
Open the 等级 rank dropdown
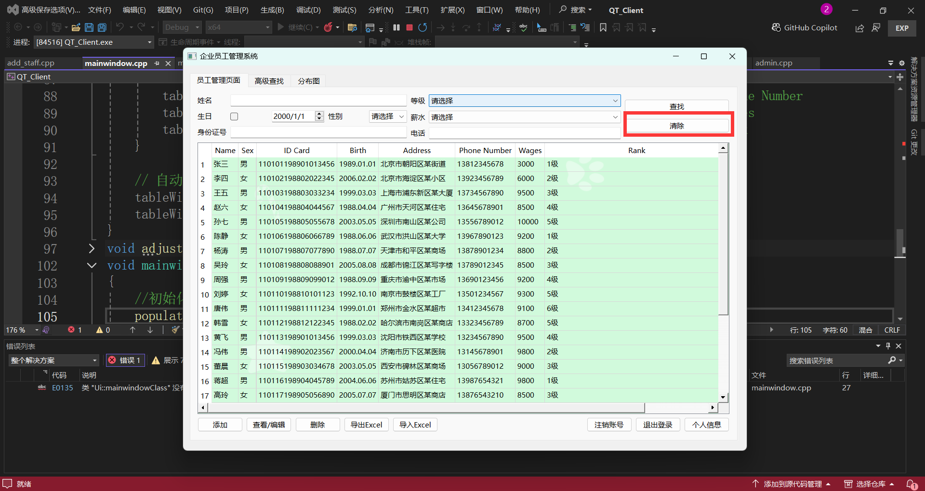pyautogui.click(x=524, y=101)
